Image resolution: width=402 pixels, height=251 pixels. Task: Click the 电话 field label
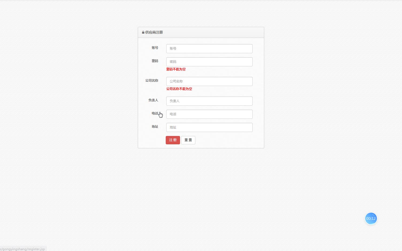155,113
